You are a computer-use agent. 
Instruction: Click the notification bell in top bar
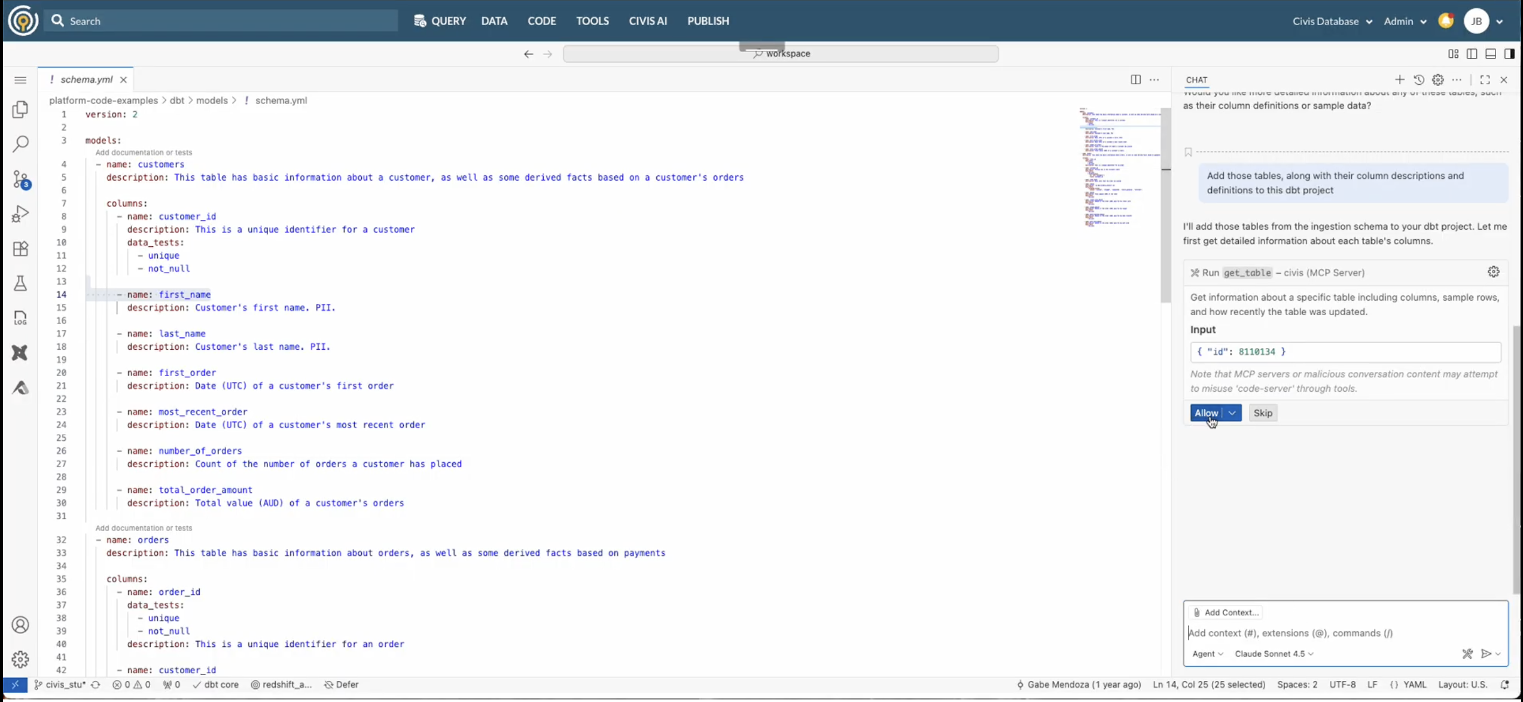(1445, 21)
